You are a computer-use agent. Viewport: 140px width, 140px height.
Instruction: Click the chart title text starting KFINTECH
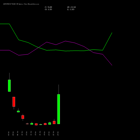point(21,4)
